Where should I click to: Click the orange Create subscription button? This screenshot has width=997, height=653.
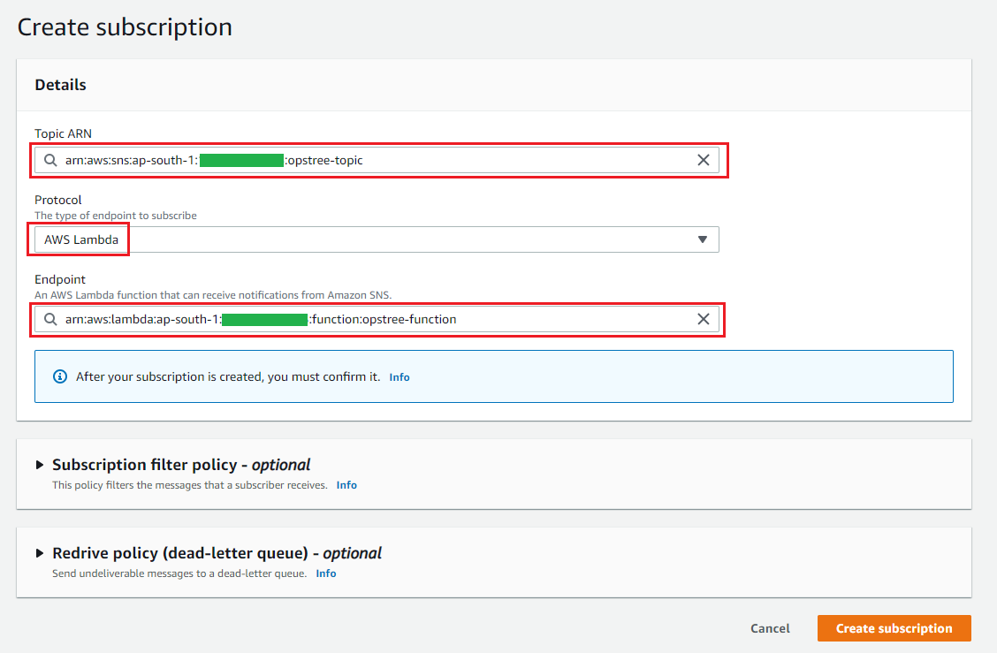894,628
